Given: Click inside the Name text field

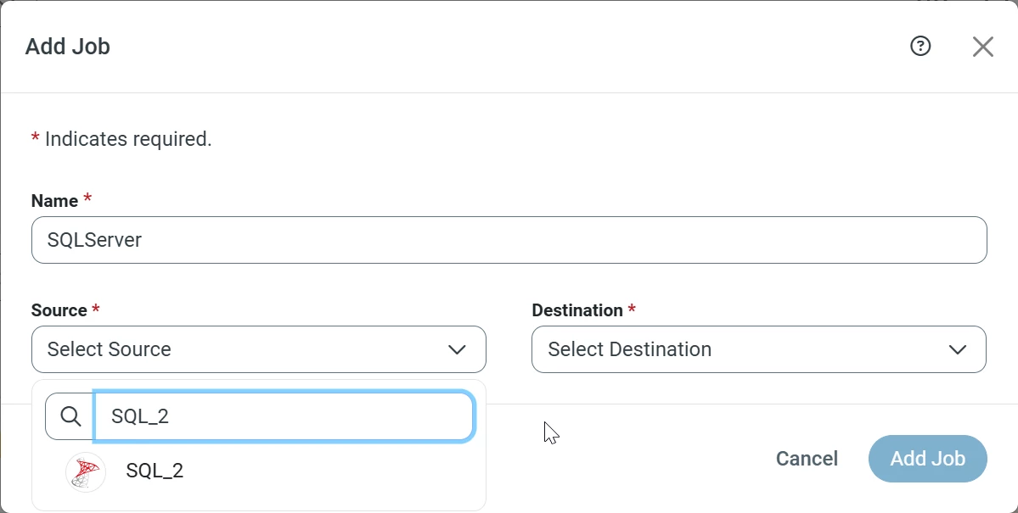Looking at the screenshot, I should tap(509, 240).
